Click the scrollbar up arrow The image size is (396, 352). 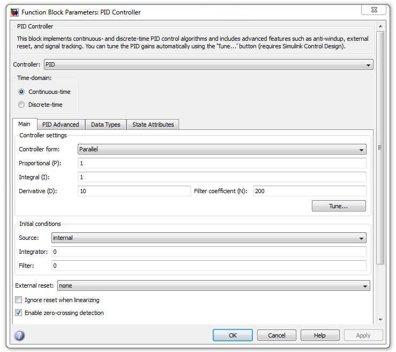(x=380, y=26)
